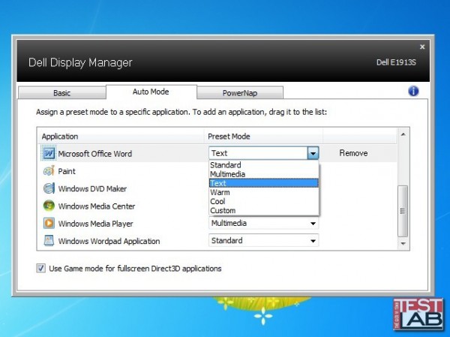Open the blue info help icon
This screenshot has height=337, width=450.
click(413, 92)
